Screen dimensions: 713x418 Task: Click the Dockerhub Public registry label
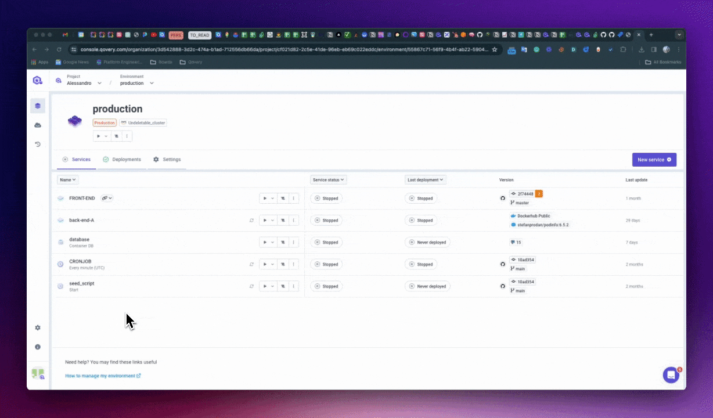[530, 216]
